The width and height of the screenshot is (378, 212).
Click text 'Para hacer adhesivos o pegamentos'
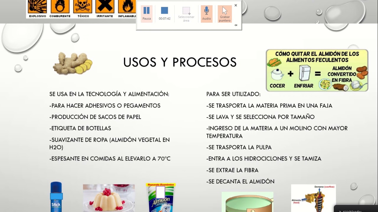click(x=105, y=106)
